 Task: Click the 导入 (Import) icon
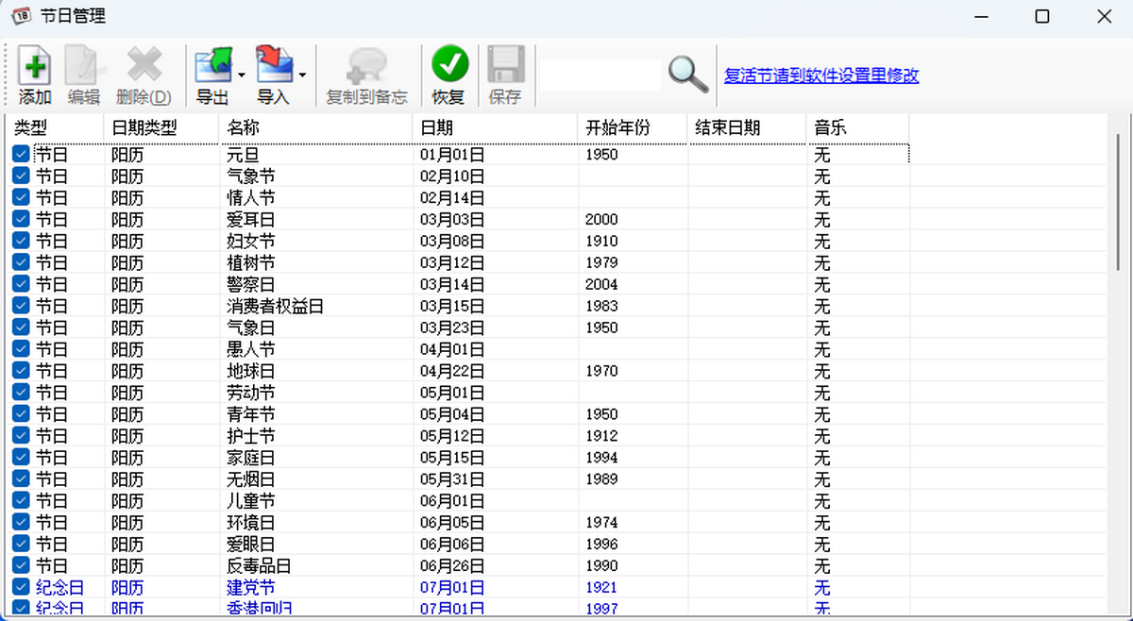click(274, 68)
